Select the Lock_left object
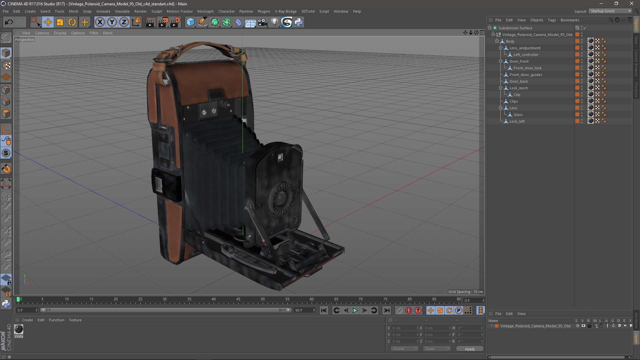Viewport: 640px width, 360px height. 517,121
